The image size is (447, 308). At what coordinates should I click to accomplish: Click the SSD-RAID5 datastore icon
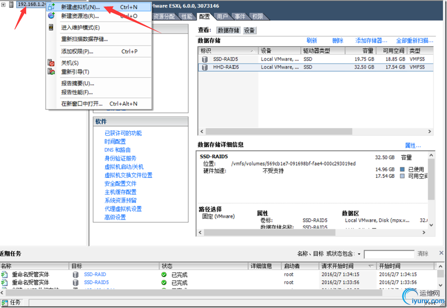point(205,59)
